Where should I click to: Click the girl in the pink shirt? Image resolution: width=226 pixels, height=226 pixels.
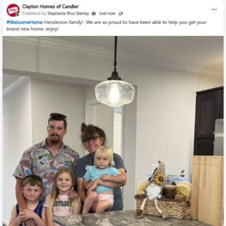coord(63,197)
